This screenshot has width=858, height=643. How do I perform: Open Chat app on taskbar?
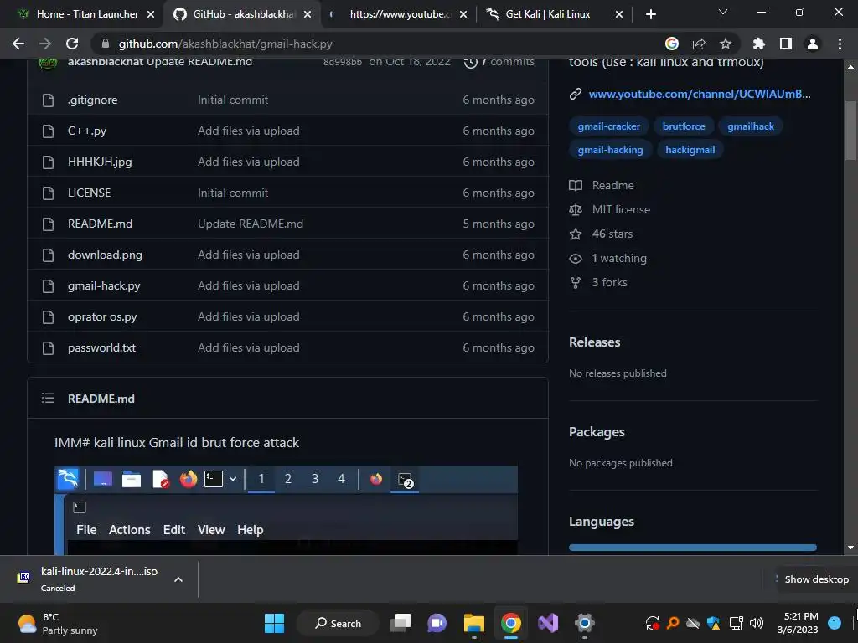click(437, 623)
